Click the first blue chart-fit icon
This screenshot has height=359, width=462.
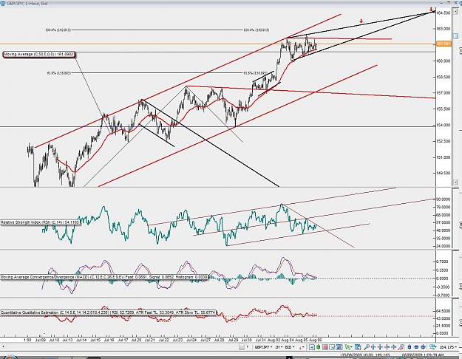pyautogui.click(x=410, y=347)
